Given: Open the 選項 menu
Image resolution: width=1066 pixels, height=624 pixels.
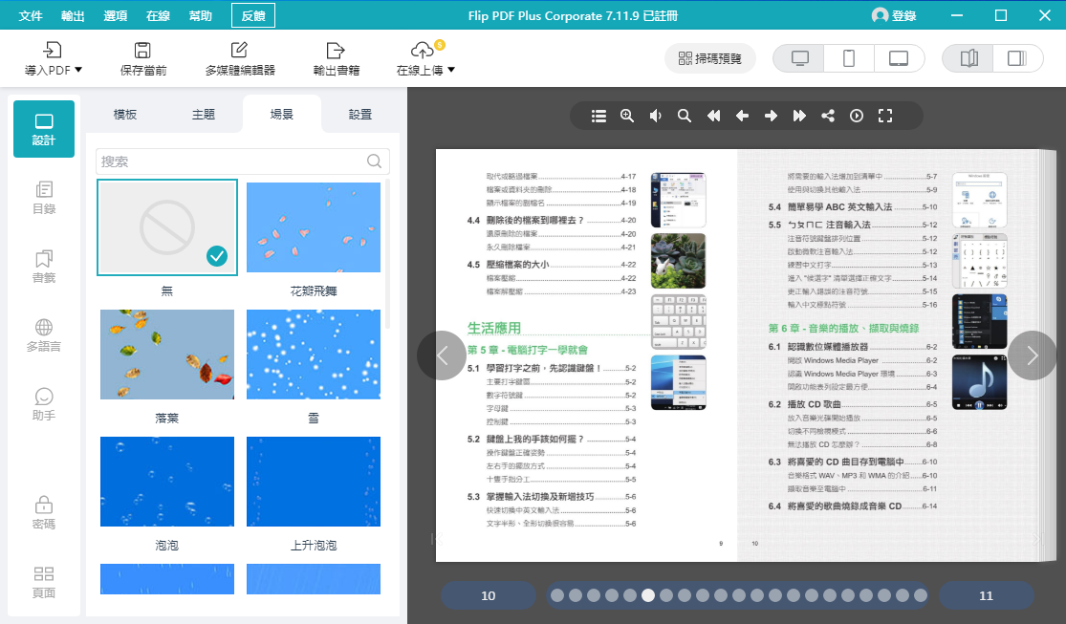Looking at the screenshot, I should [116, 16].
